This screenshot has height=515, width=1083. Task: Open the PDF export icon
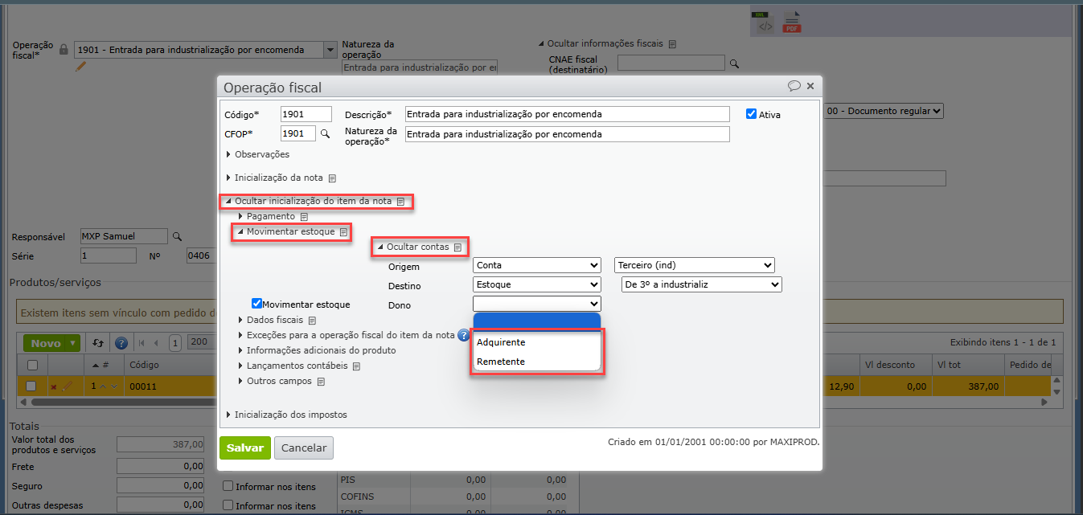[x=792, y=22]
